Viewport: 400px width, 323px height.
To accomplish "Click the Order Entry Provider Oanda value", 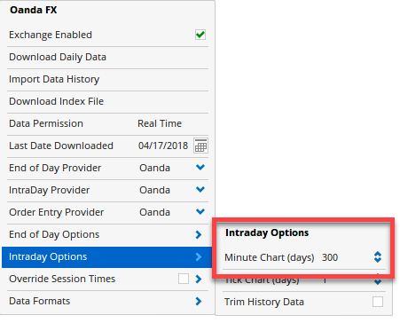I will (154, 212).
